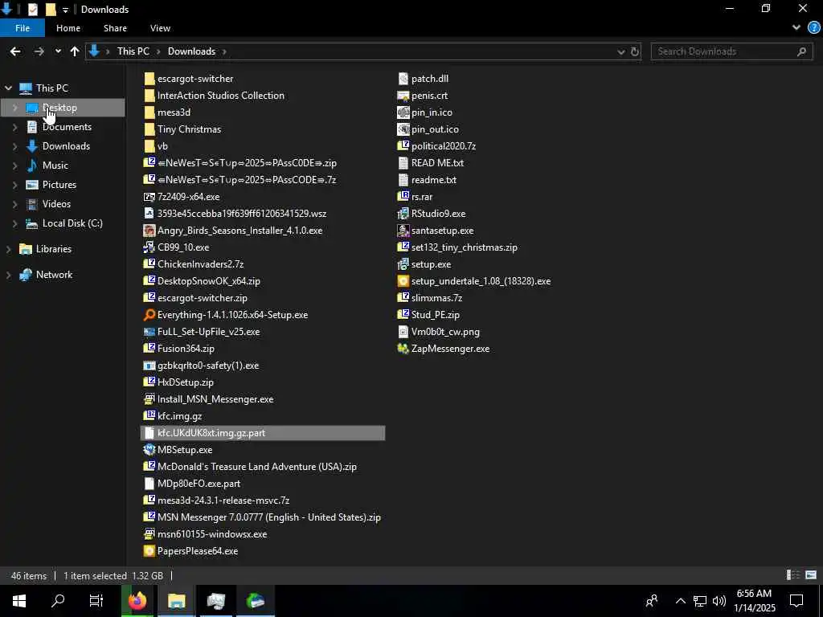823x617 pixels.
Task: Select the Install_MSN_Messenger.exe icon
Action: [149, 399]
